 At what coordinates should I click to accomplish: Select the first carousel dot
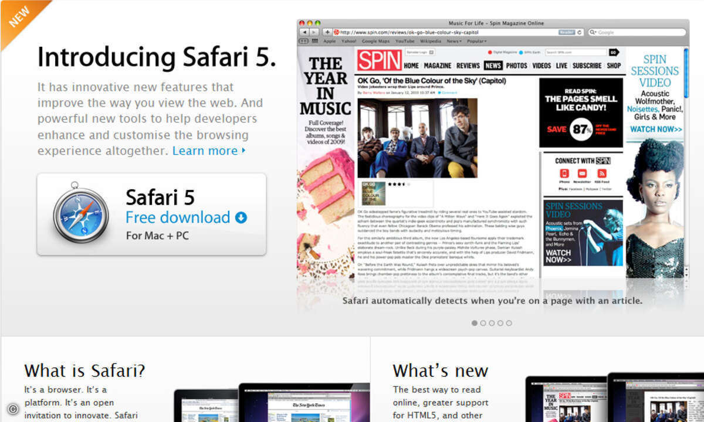click(475, 323)
